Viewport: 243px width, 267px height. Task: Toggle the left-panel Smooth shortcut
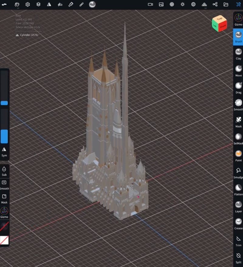pos(4,185)
